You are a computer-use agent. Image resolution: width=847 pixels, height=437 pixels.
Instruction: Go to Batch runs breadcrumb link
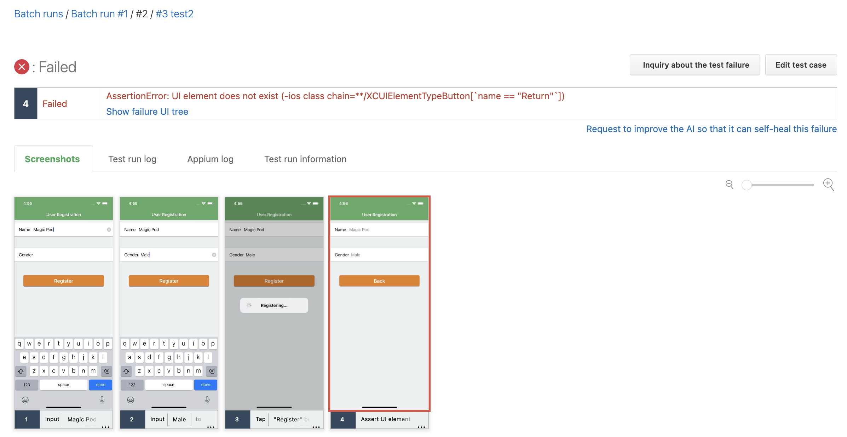coord(39,14)
